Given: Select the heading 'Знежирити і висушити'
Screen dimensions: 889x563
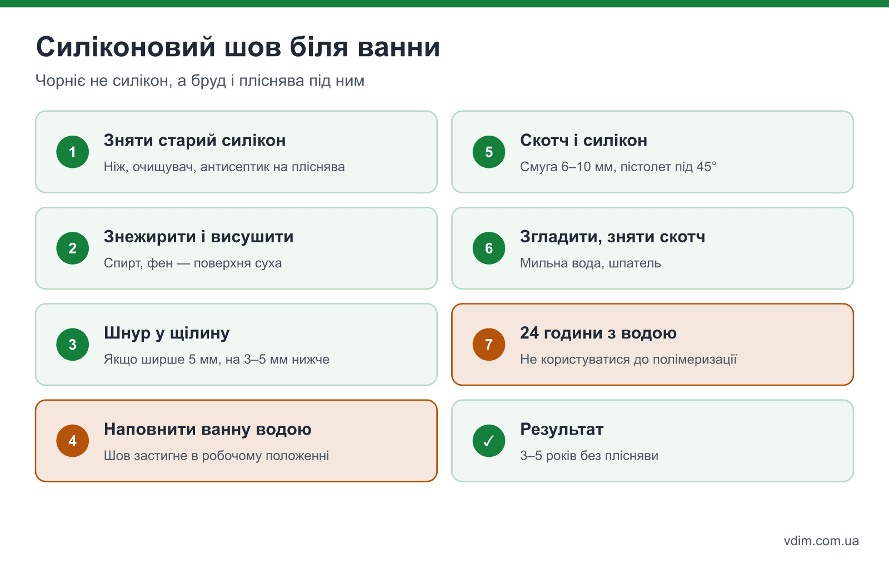Looking at the screenshot, I should click(199, 237).
